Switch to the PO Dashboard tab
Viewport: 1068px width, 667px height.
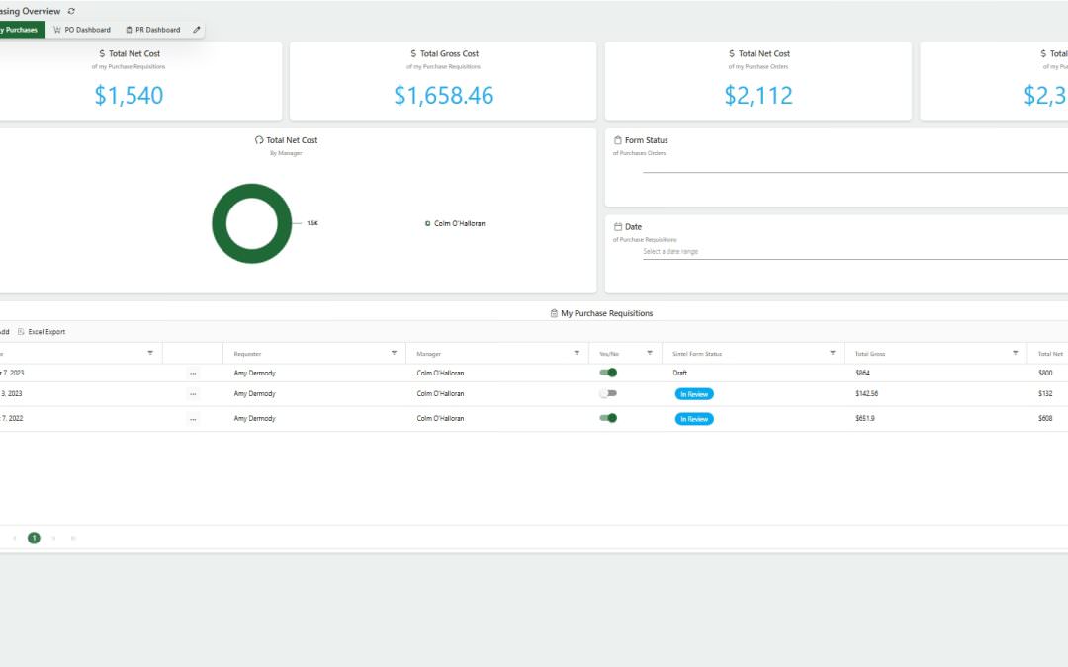click(82, 30)
